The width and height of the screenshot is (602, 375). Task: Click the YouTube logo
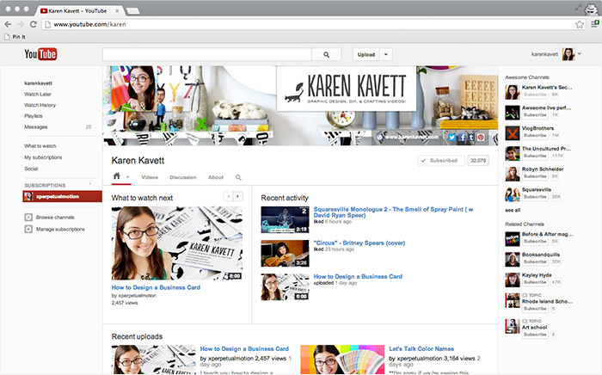tap(40, 54)
